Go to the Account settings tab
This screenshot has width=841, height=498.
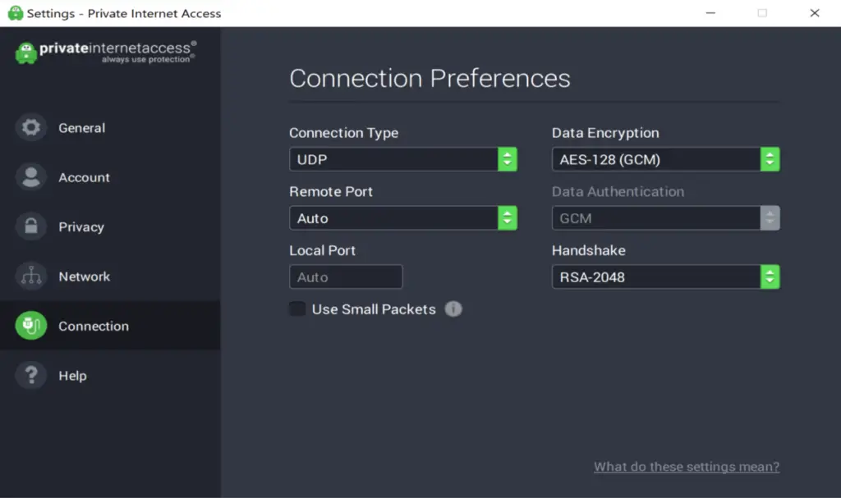pos(110,177)
